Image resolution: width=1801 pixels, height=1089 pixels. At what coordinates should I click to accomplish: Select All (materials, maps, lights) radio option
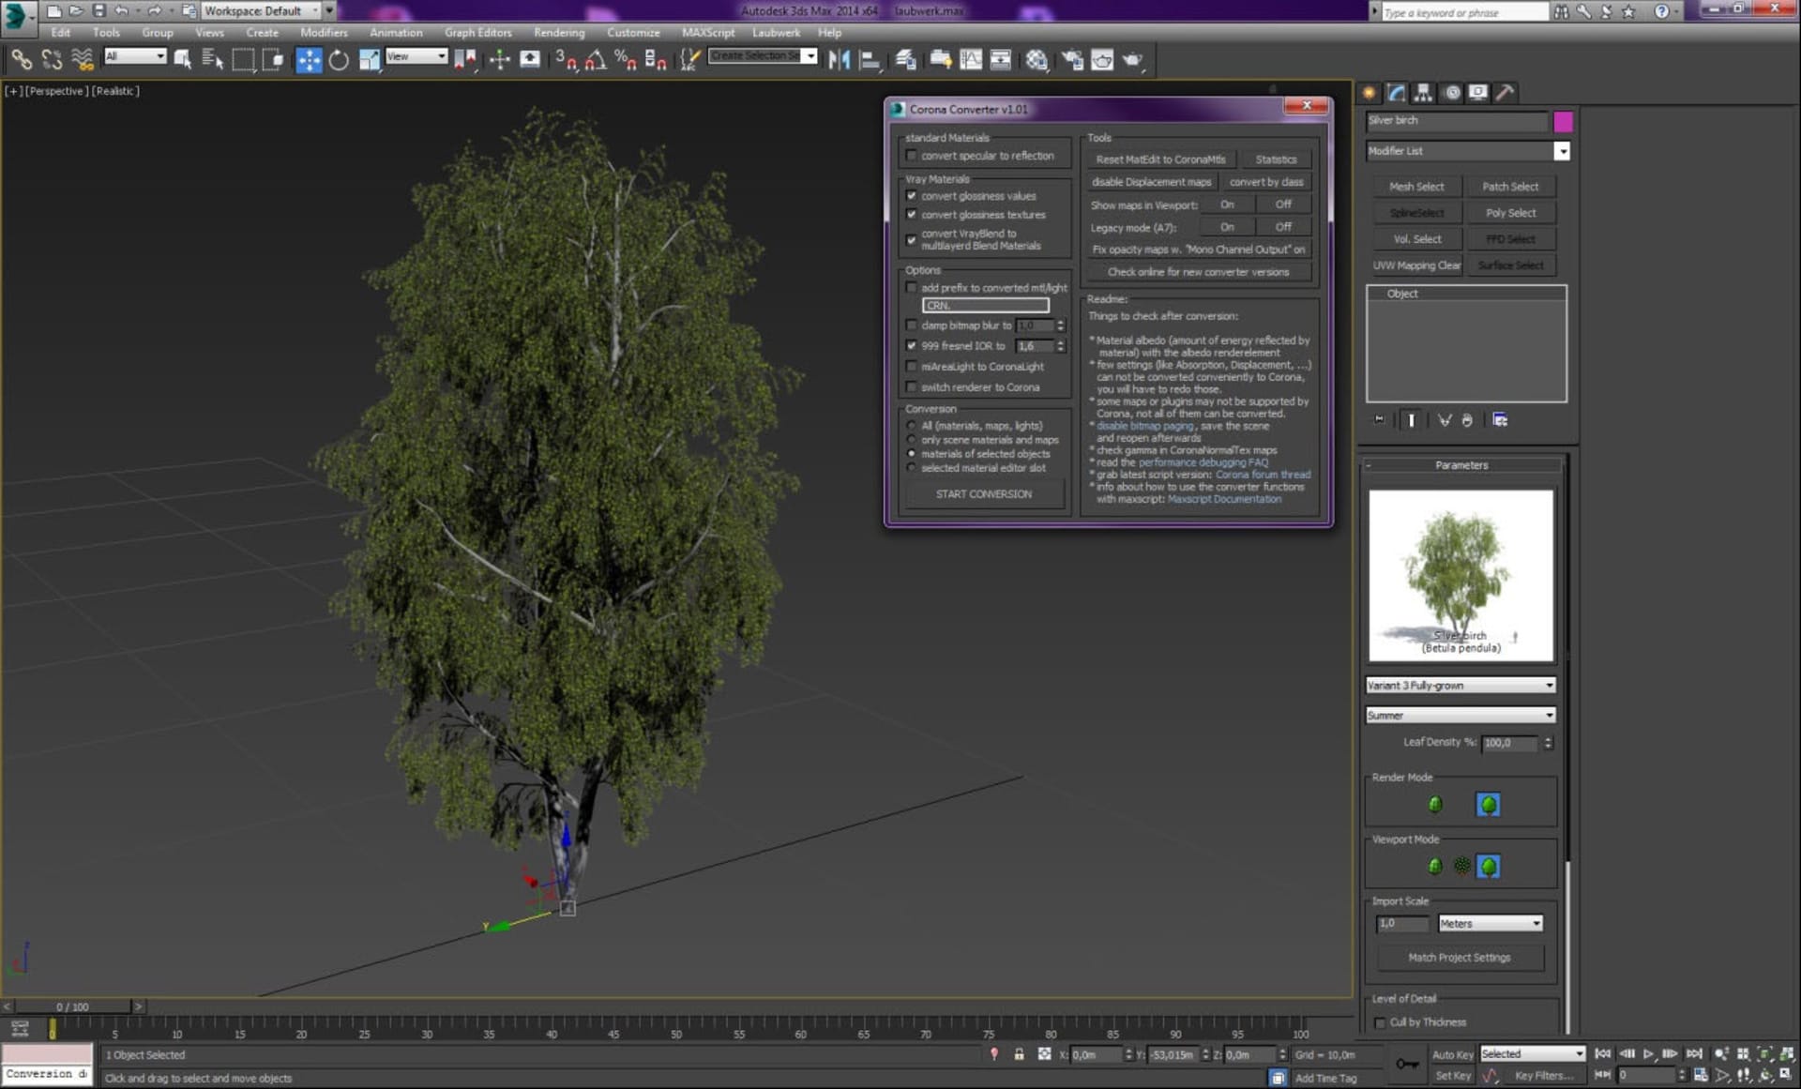911,426
